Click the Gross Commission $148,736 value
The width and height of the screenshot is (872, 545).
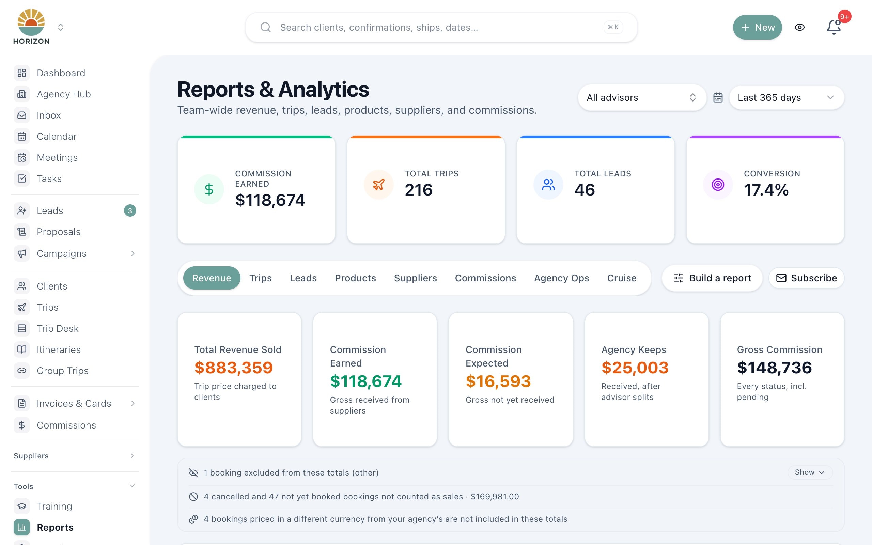[x=774, y=368]
